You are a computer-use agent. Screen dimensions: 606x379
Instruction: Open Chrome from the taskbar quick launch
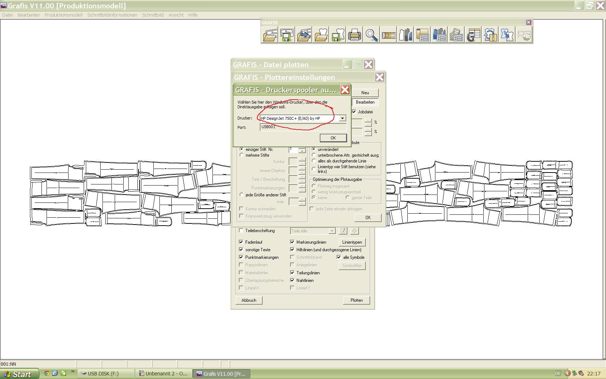[47, 373]
